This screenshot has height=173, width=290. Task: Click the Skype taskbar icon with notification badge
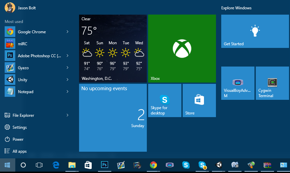pos(202,165)
